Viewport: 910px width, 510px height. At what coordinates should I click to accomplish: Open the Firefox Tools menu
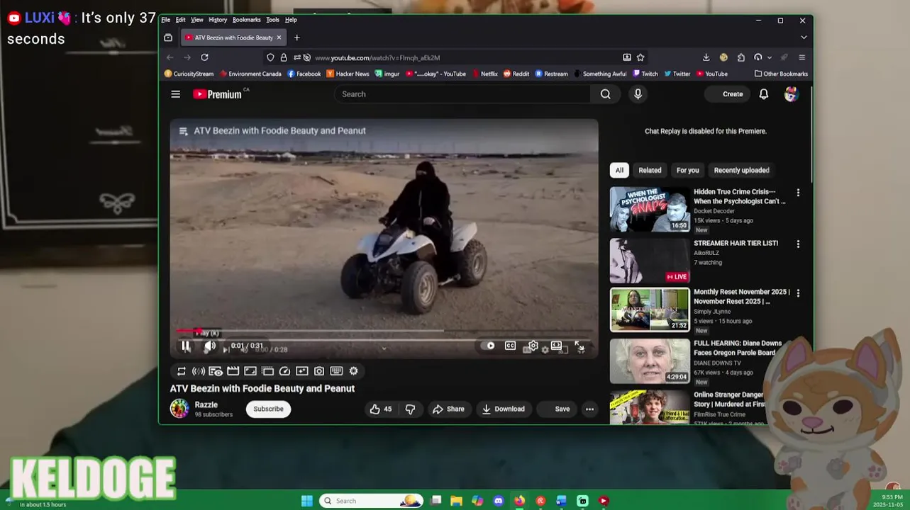[272, 20]
